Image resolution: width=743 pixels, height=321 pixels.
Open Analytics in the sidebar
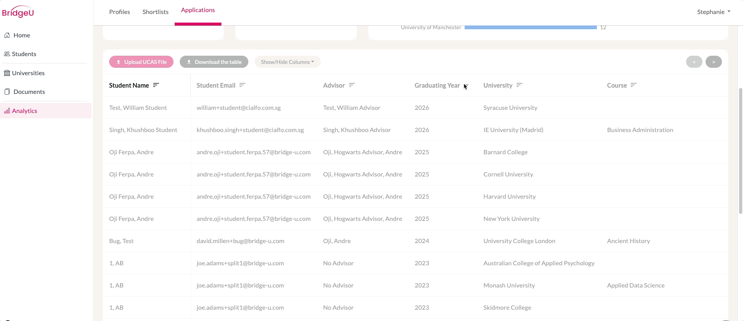[46, 111]
